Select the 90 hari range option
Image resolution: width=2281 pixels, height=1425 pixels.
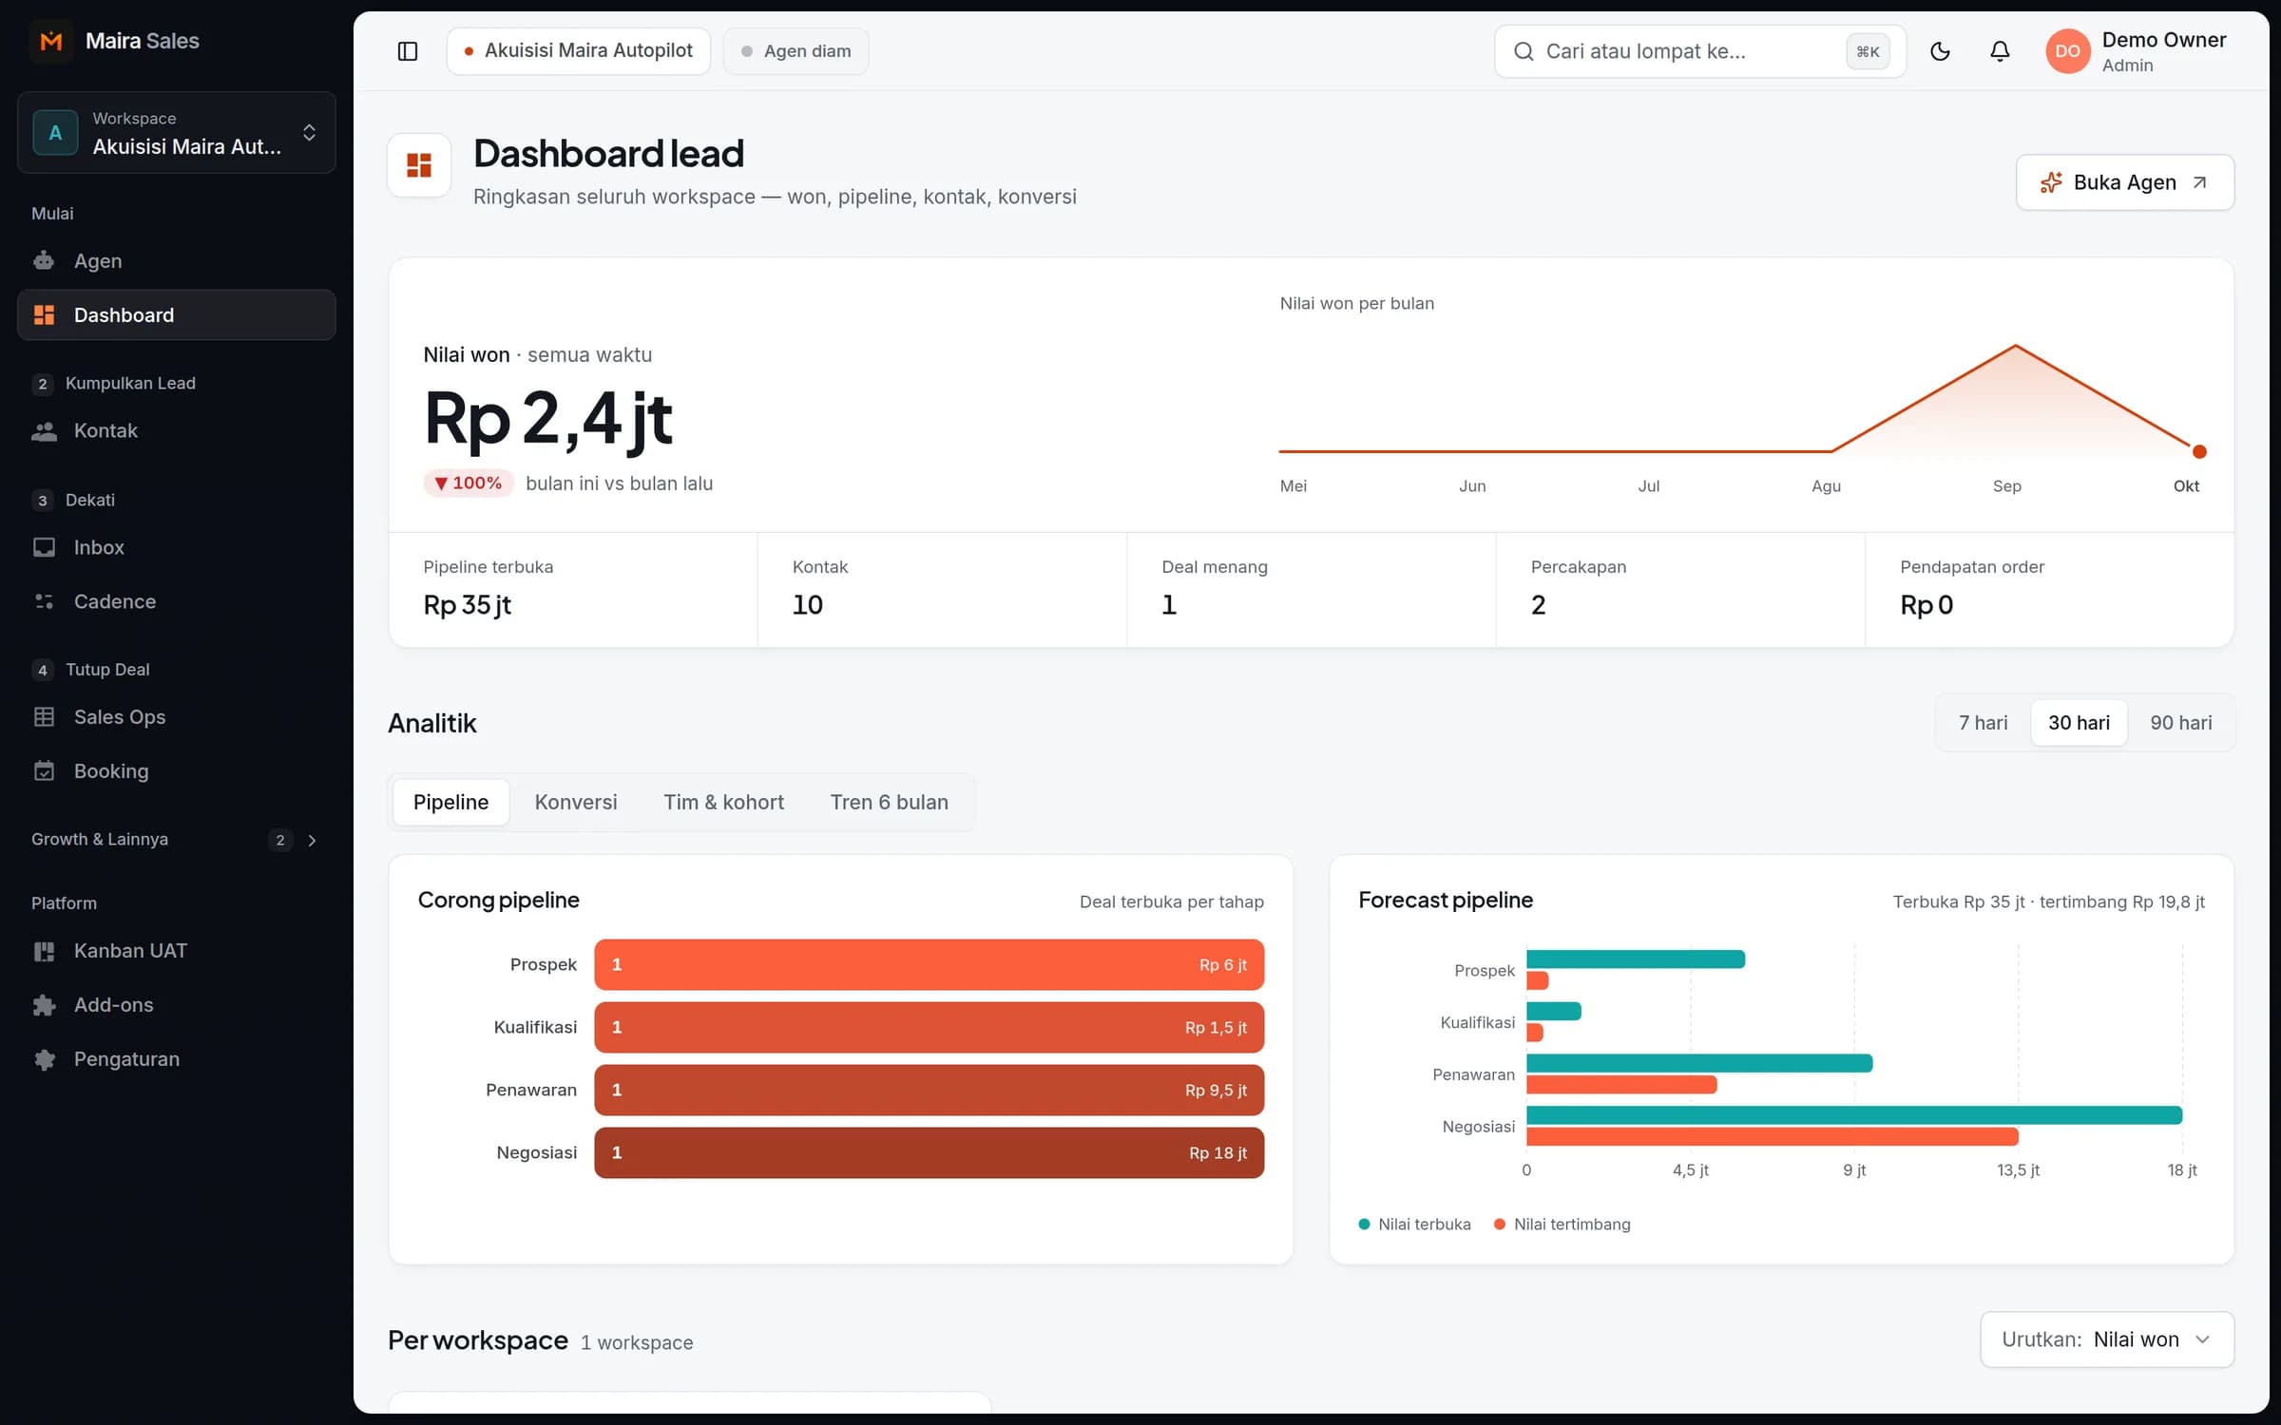(x=2180, y=723)
